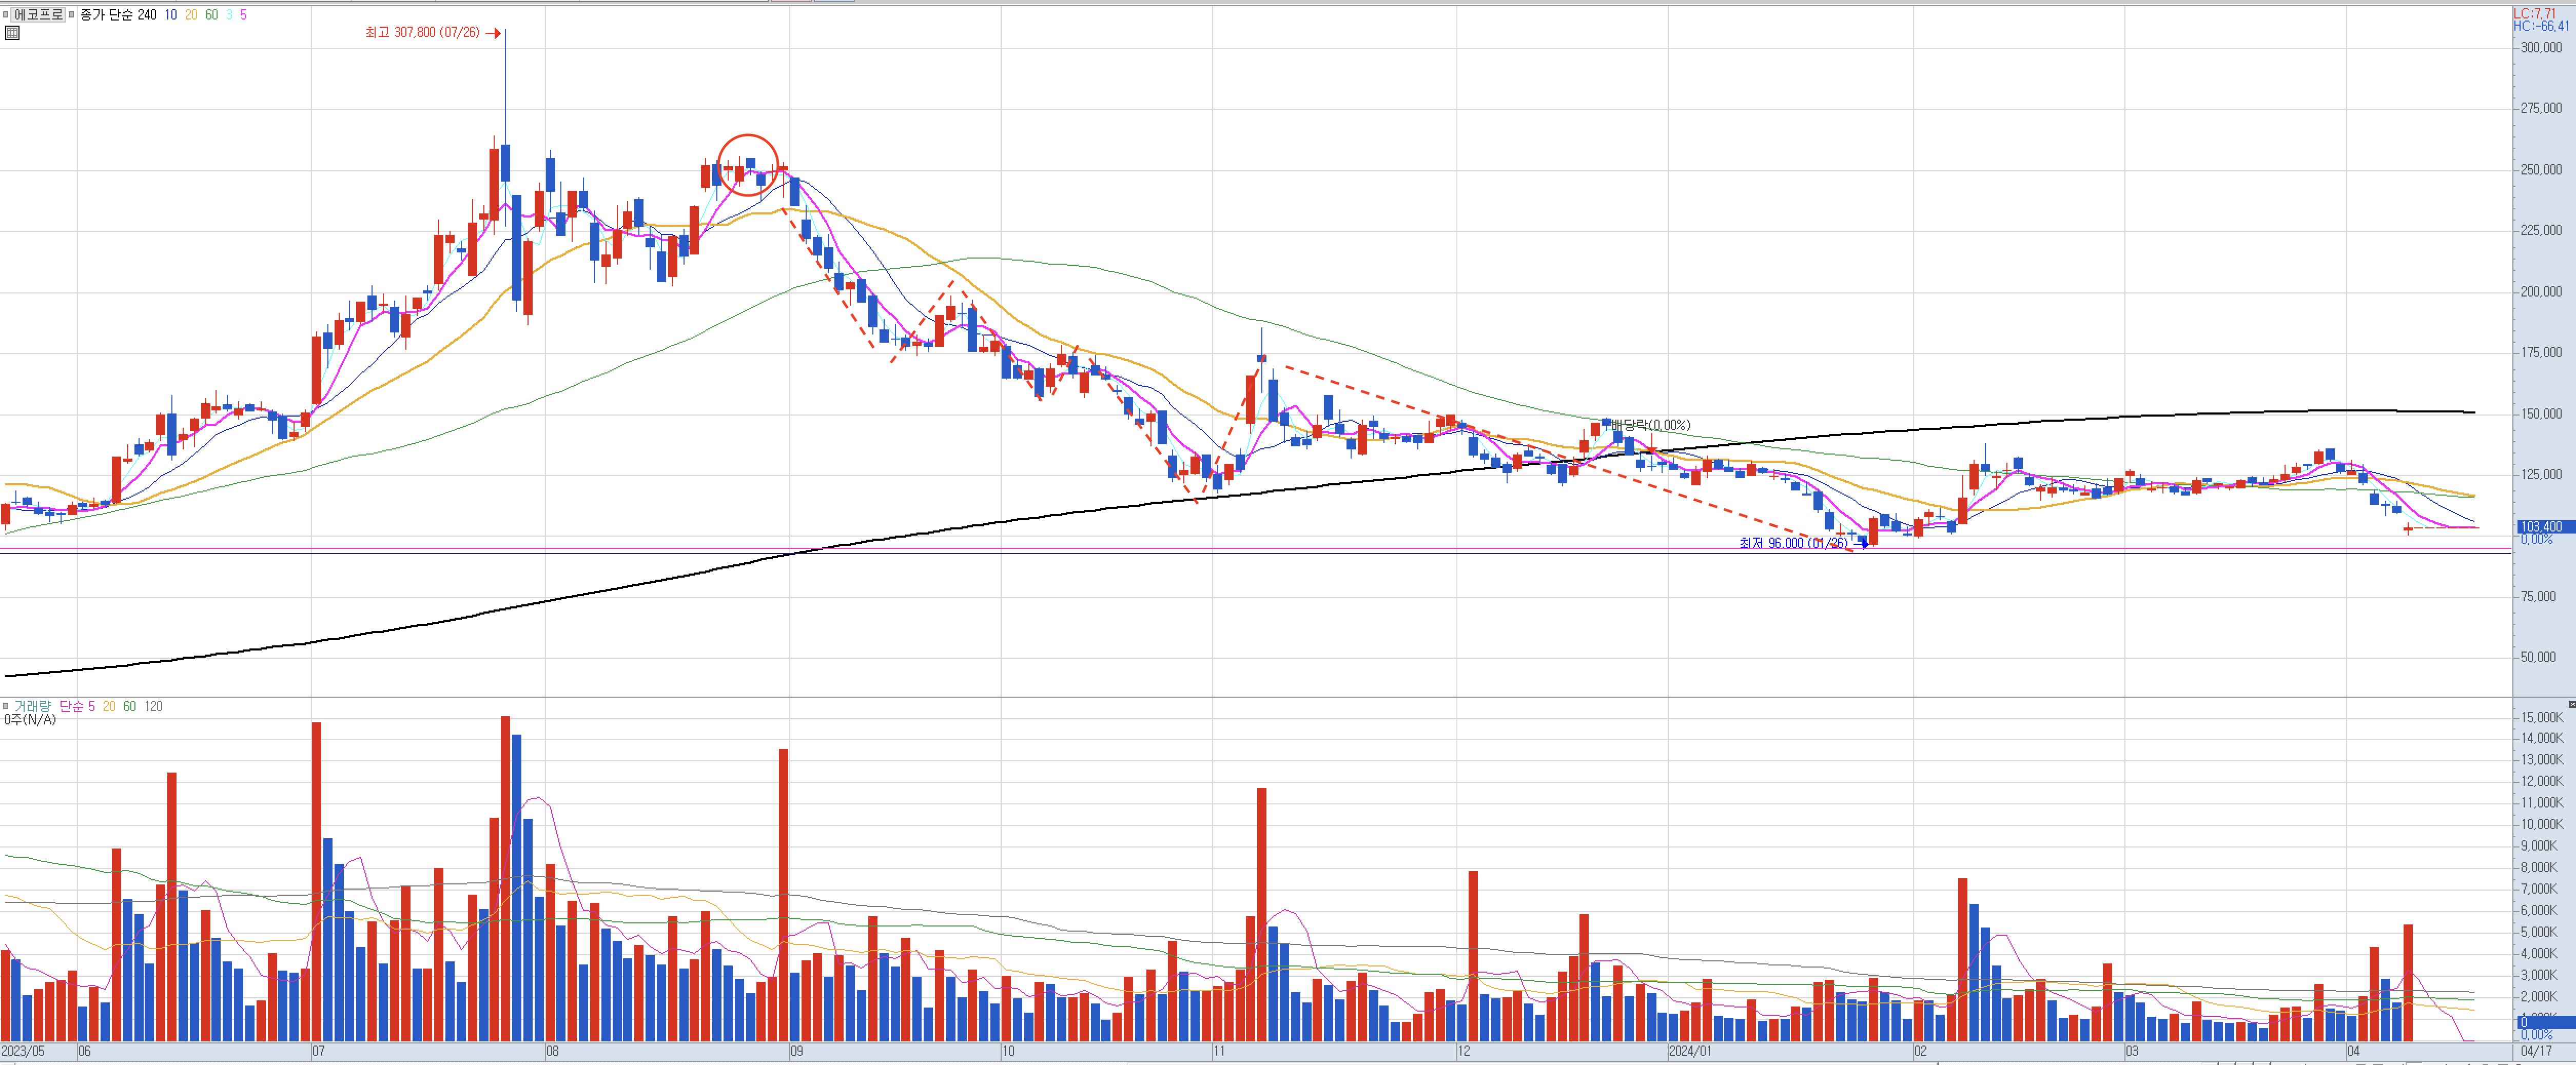Toggle the blue 10 moving average label

point(171,15)
